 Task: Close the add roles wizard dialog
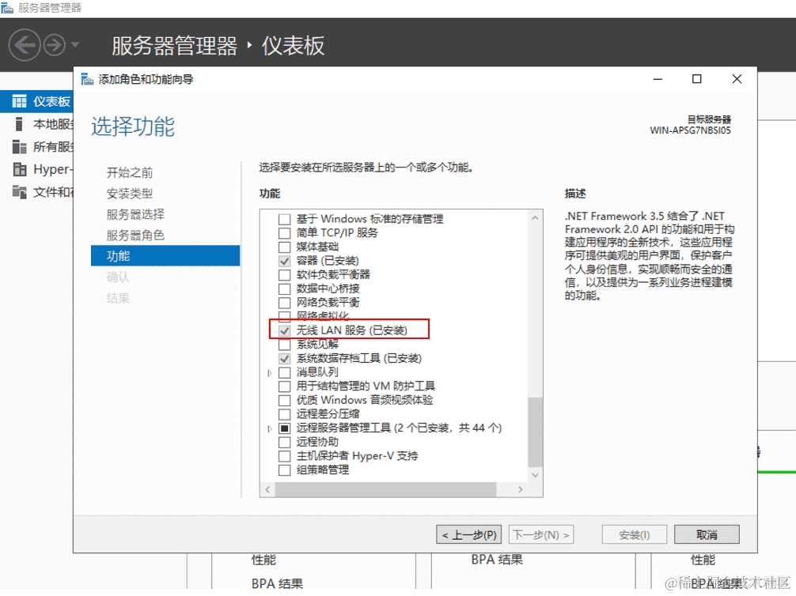[x=737, y=79]
